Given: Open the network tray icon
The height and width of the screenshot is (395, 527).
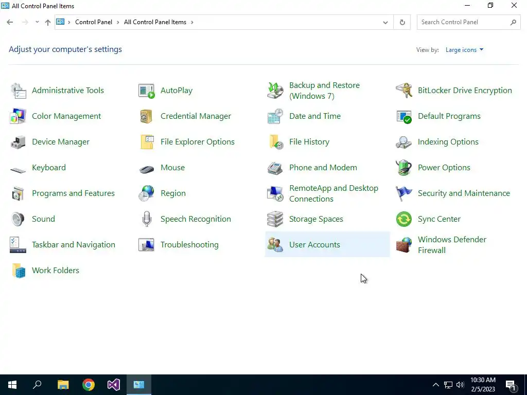Looking at the screenshot, I should click(x=448, y=385).
